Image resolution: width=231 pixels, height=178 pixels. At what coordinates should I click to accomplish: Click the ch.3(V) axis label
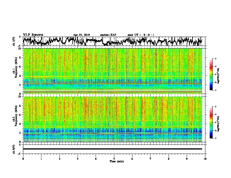[x=14, y=149]
